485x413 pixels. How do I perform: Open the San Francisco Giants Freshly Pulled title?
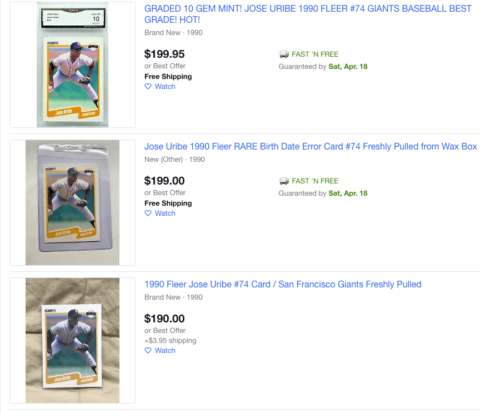283,285
